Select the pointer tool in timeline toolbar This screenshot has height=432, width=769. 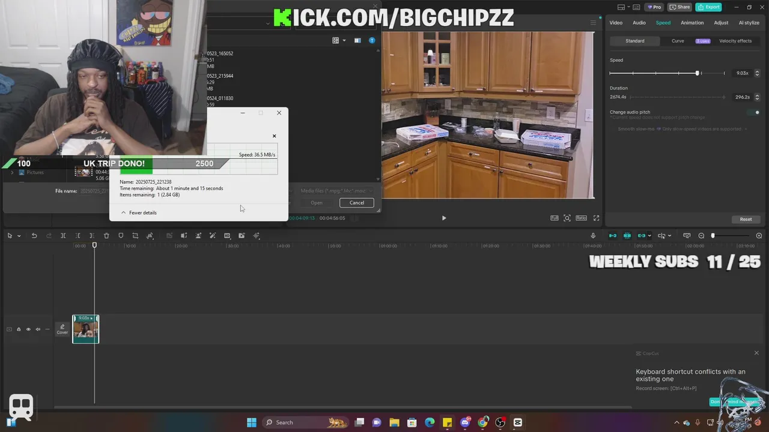(x=10, y=236)
